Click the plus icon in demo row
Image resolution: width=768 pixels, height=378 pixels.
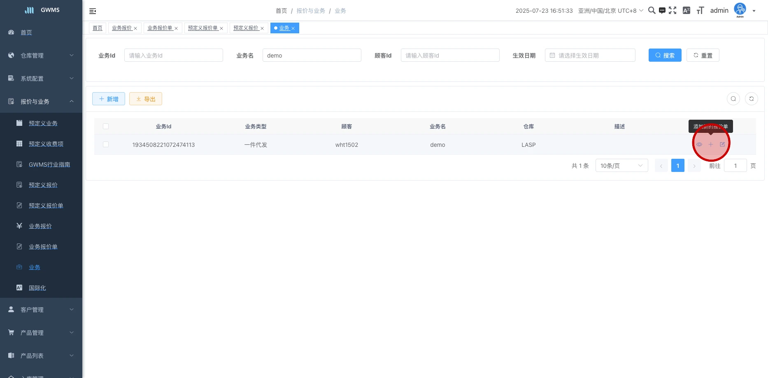[x=710, y=144]
